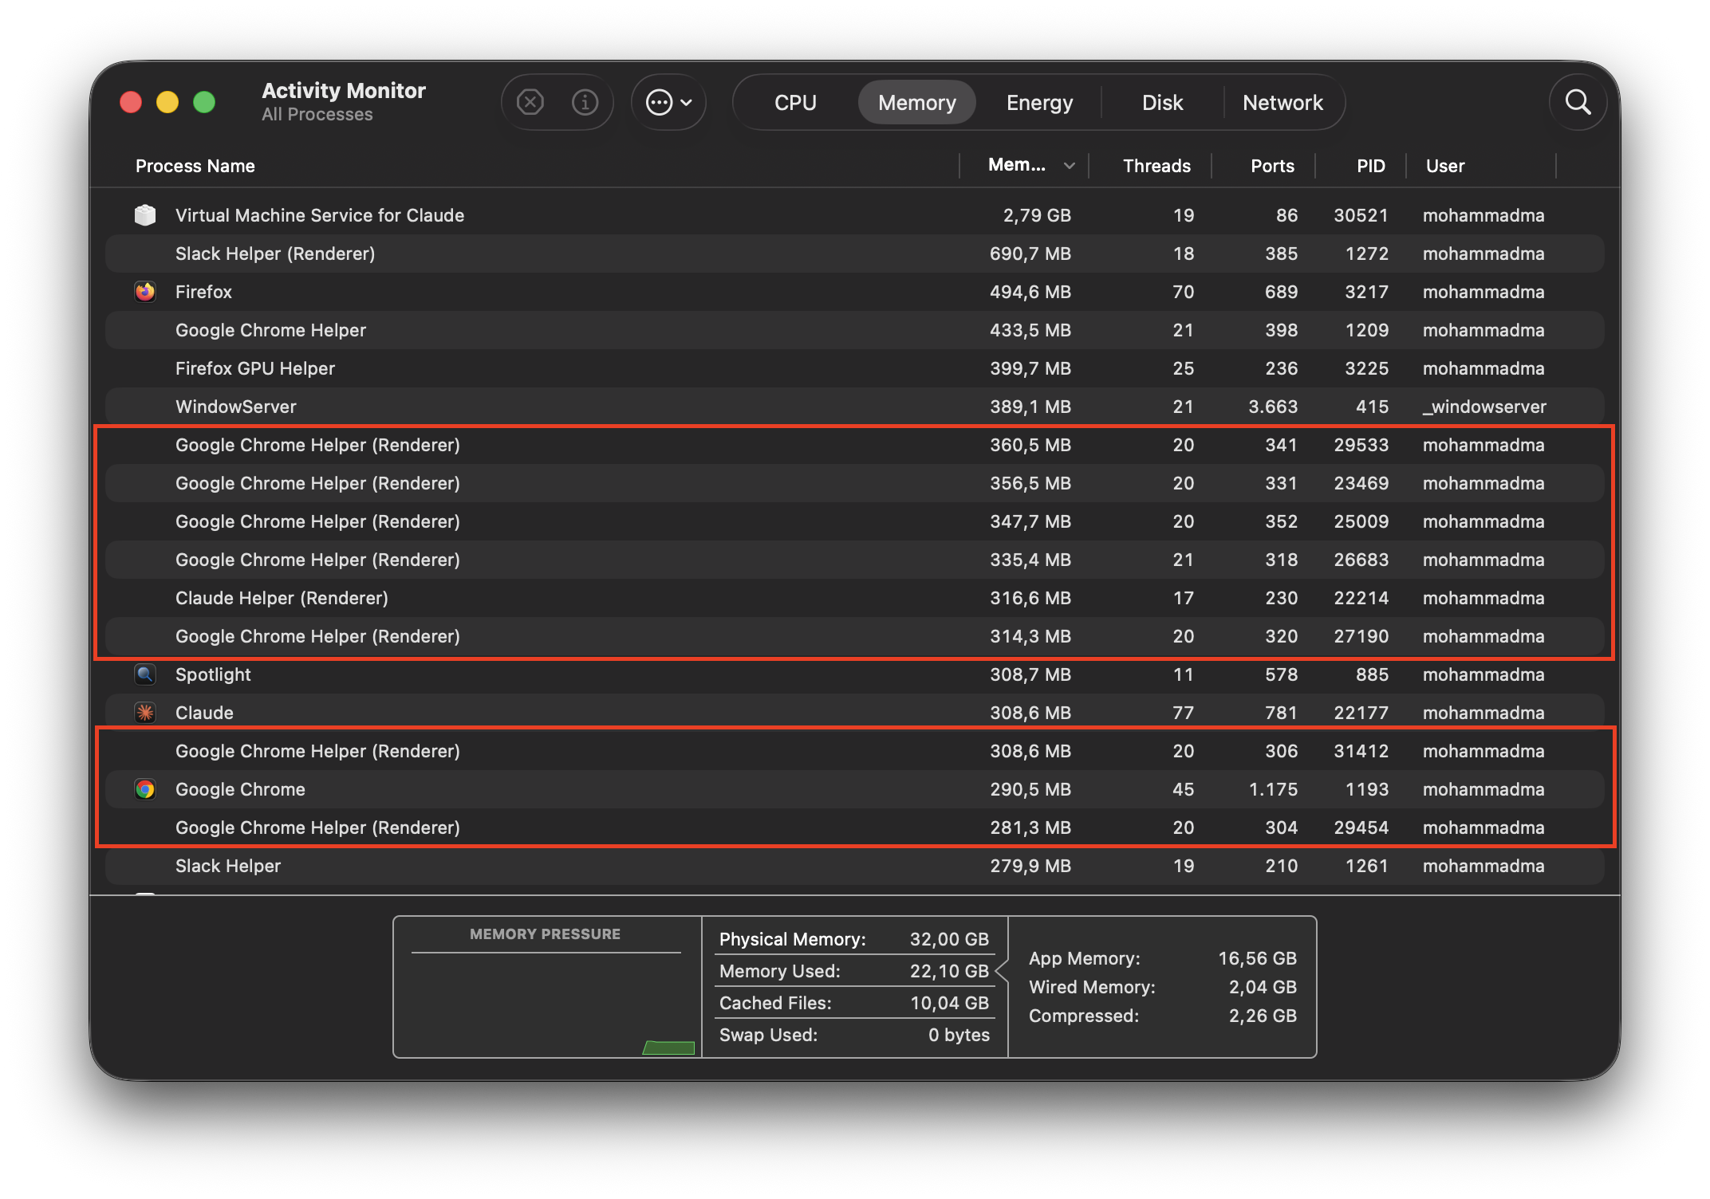Open the ellipsis actions menu
Image resolution: width=1710 pixels, height=1199 pixels.
(668, 102)
